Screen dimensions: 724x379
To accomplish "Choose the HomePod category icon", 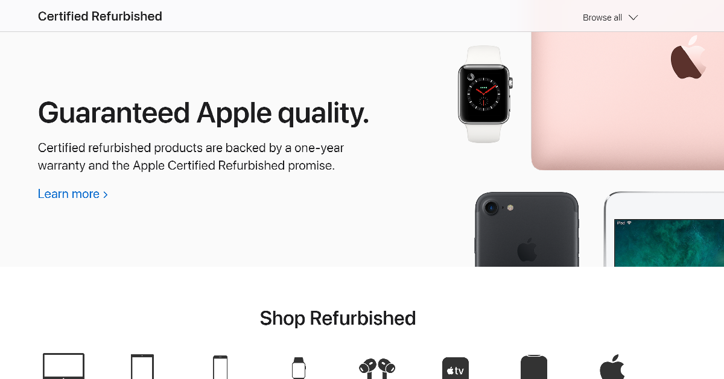I will tap(534, 367).
